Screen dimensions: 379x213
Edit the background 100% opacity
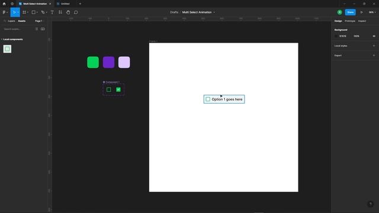point(356,36)
